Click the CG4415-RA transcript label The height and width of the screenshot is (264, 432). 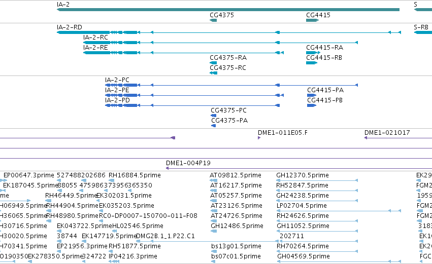(x=324, y=48)
